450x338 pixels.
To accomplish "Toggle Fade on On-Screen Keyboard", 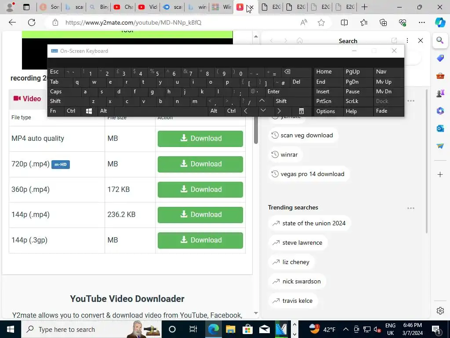I will point(381,111).
